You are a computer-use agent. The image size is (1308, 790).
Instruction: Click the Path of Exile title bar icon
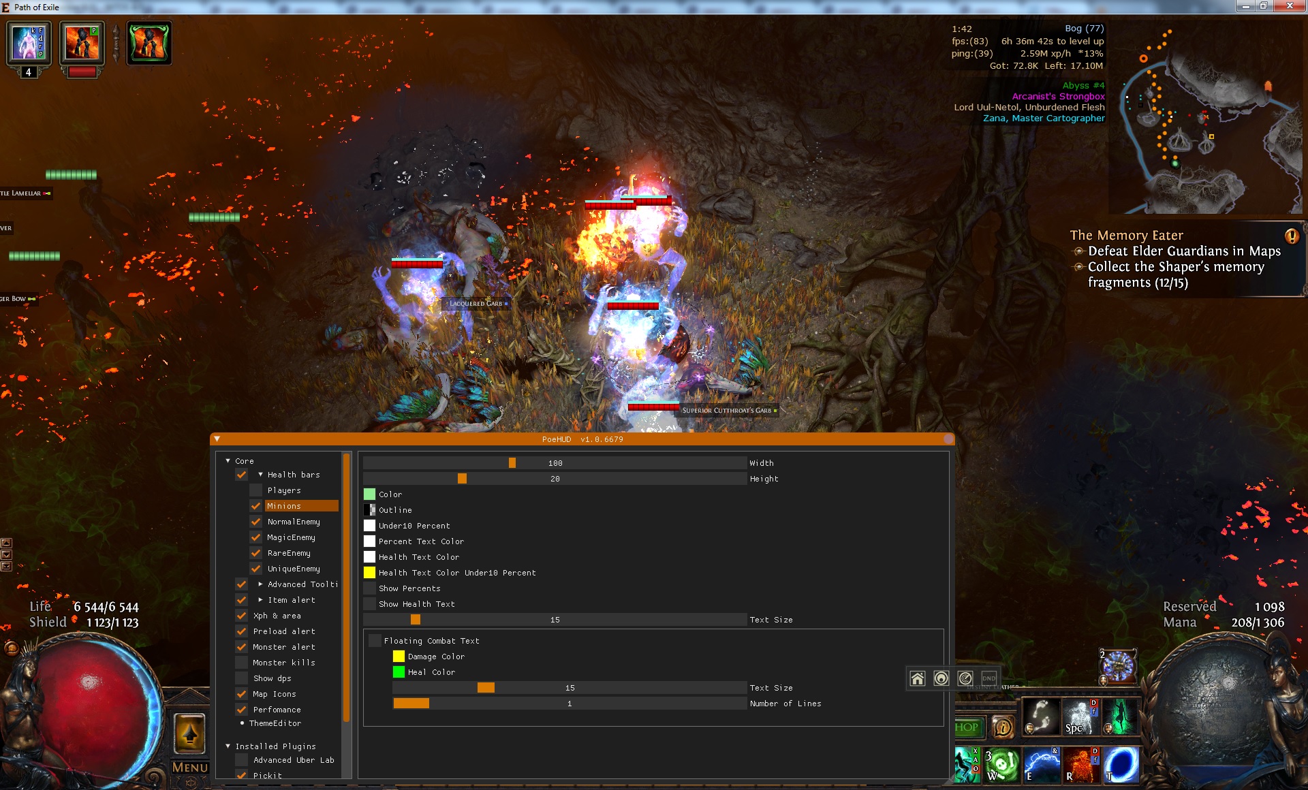(6, 7)
